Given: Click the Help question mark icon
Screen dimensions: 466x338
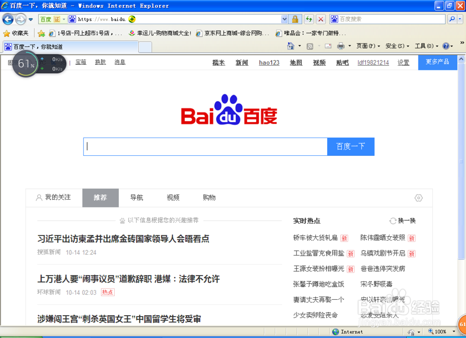Looking at the screenshot, I should [445, 46].
